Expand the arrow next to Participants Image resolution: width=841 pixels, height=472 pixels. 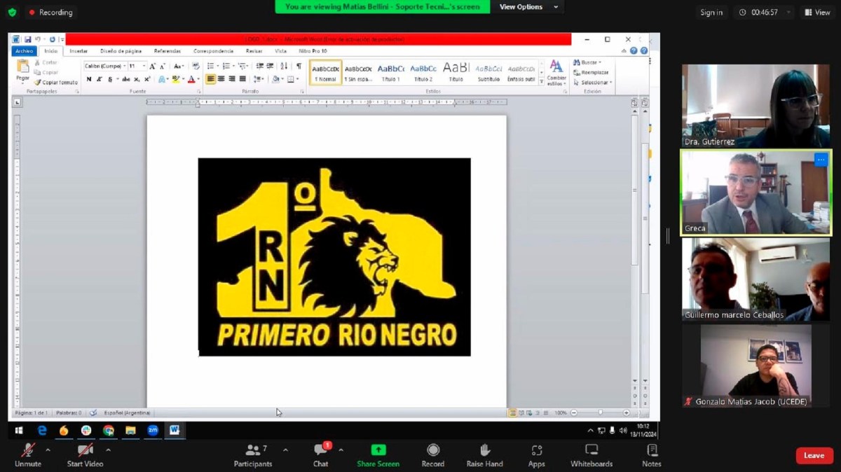[x=285, y=450]
